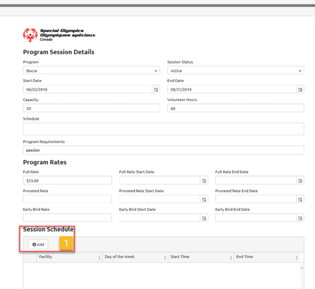Select the Volunteer Hours field

236,109
